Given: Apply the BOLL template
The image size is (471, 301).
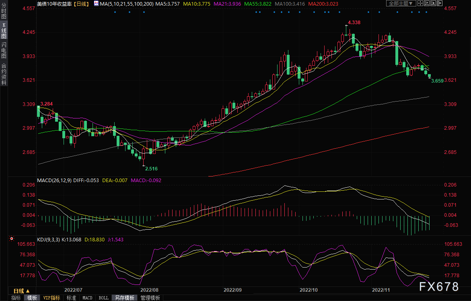Looking at the screenshot, I should [x=103, y=298].
